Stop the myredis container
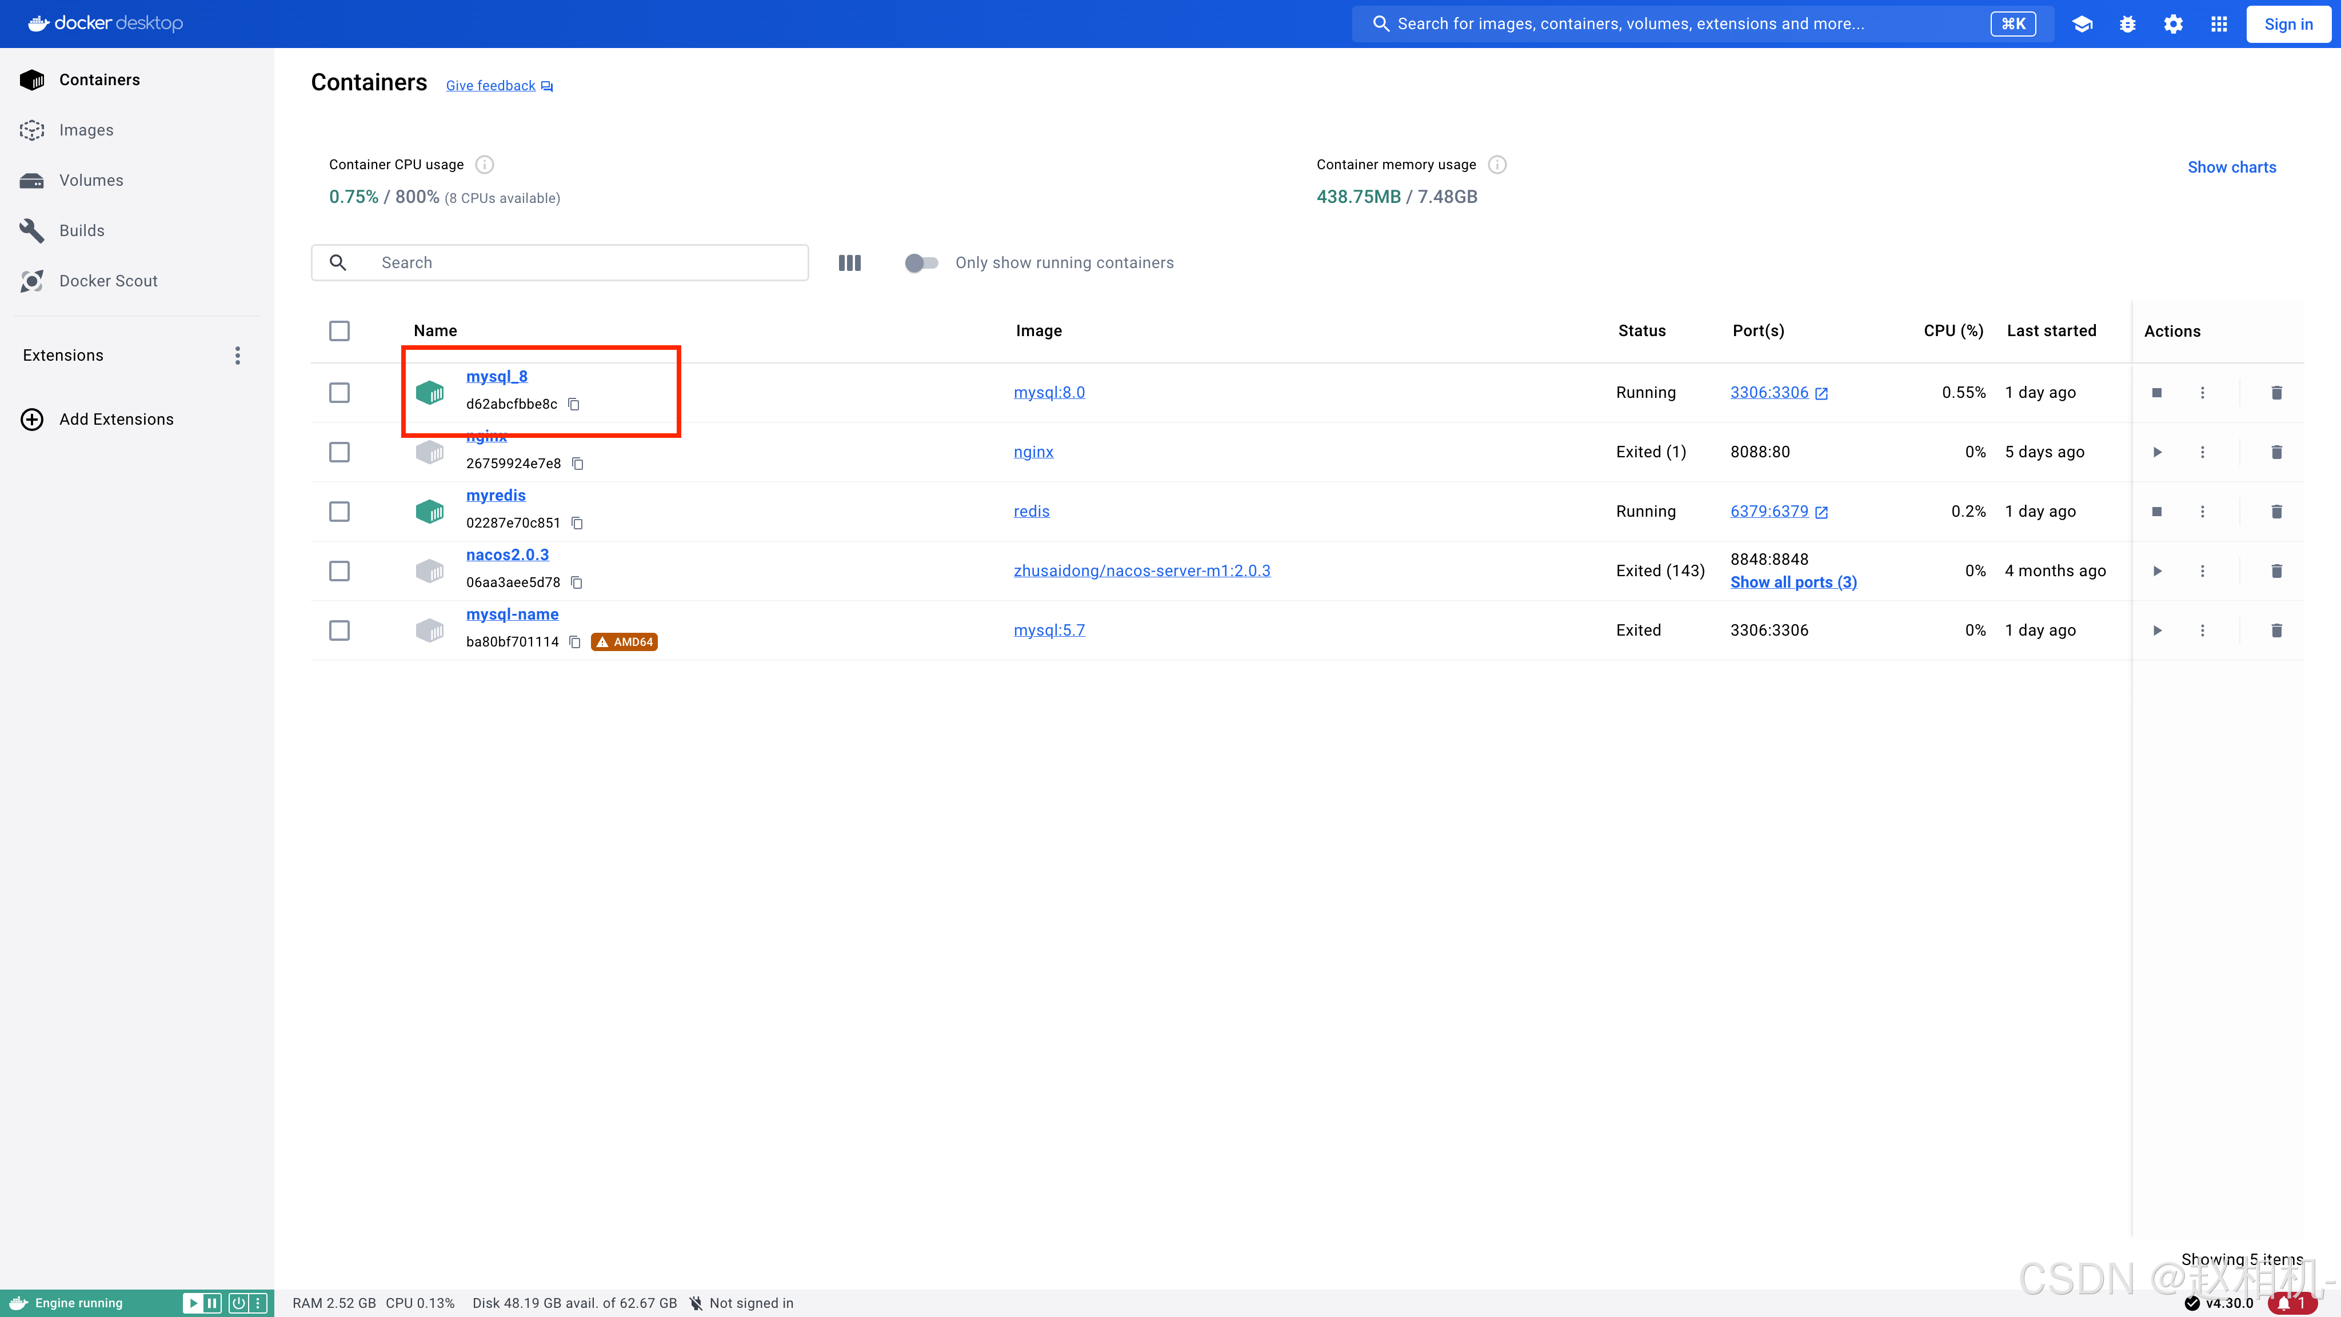The width and height of the screenshot is (2341, 1317). click(2156, 512)
